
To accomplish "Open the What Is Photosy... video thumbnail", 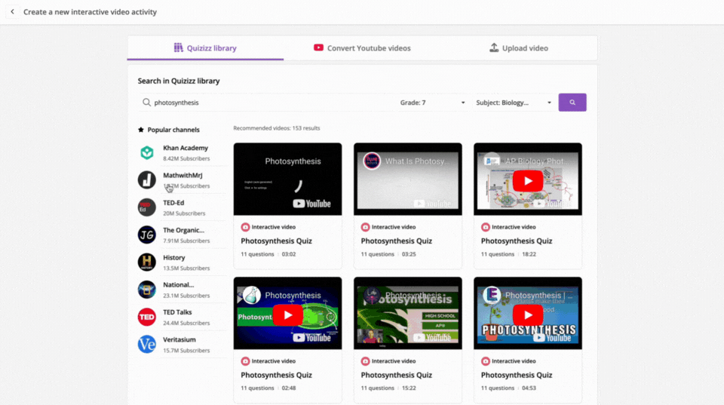I will click(x=408, y=179).
